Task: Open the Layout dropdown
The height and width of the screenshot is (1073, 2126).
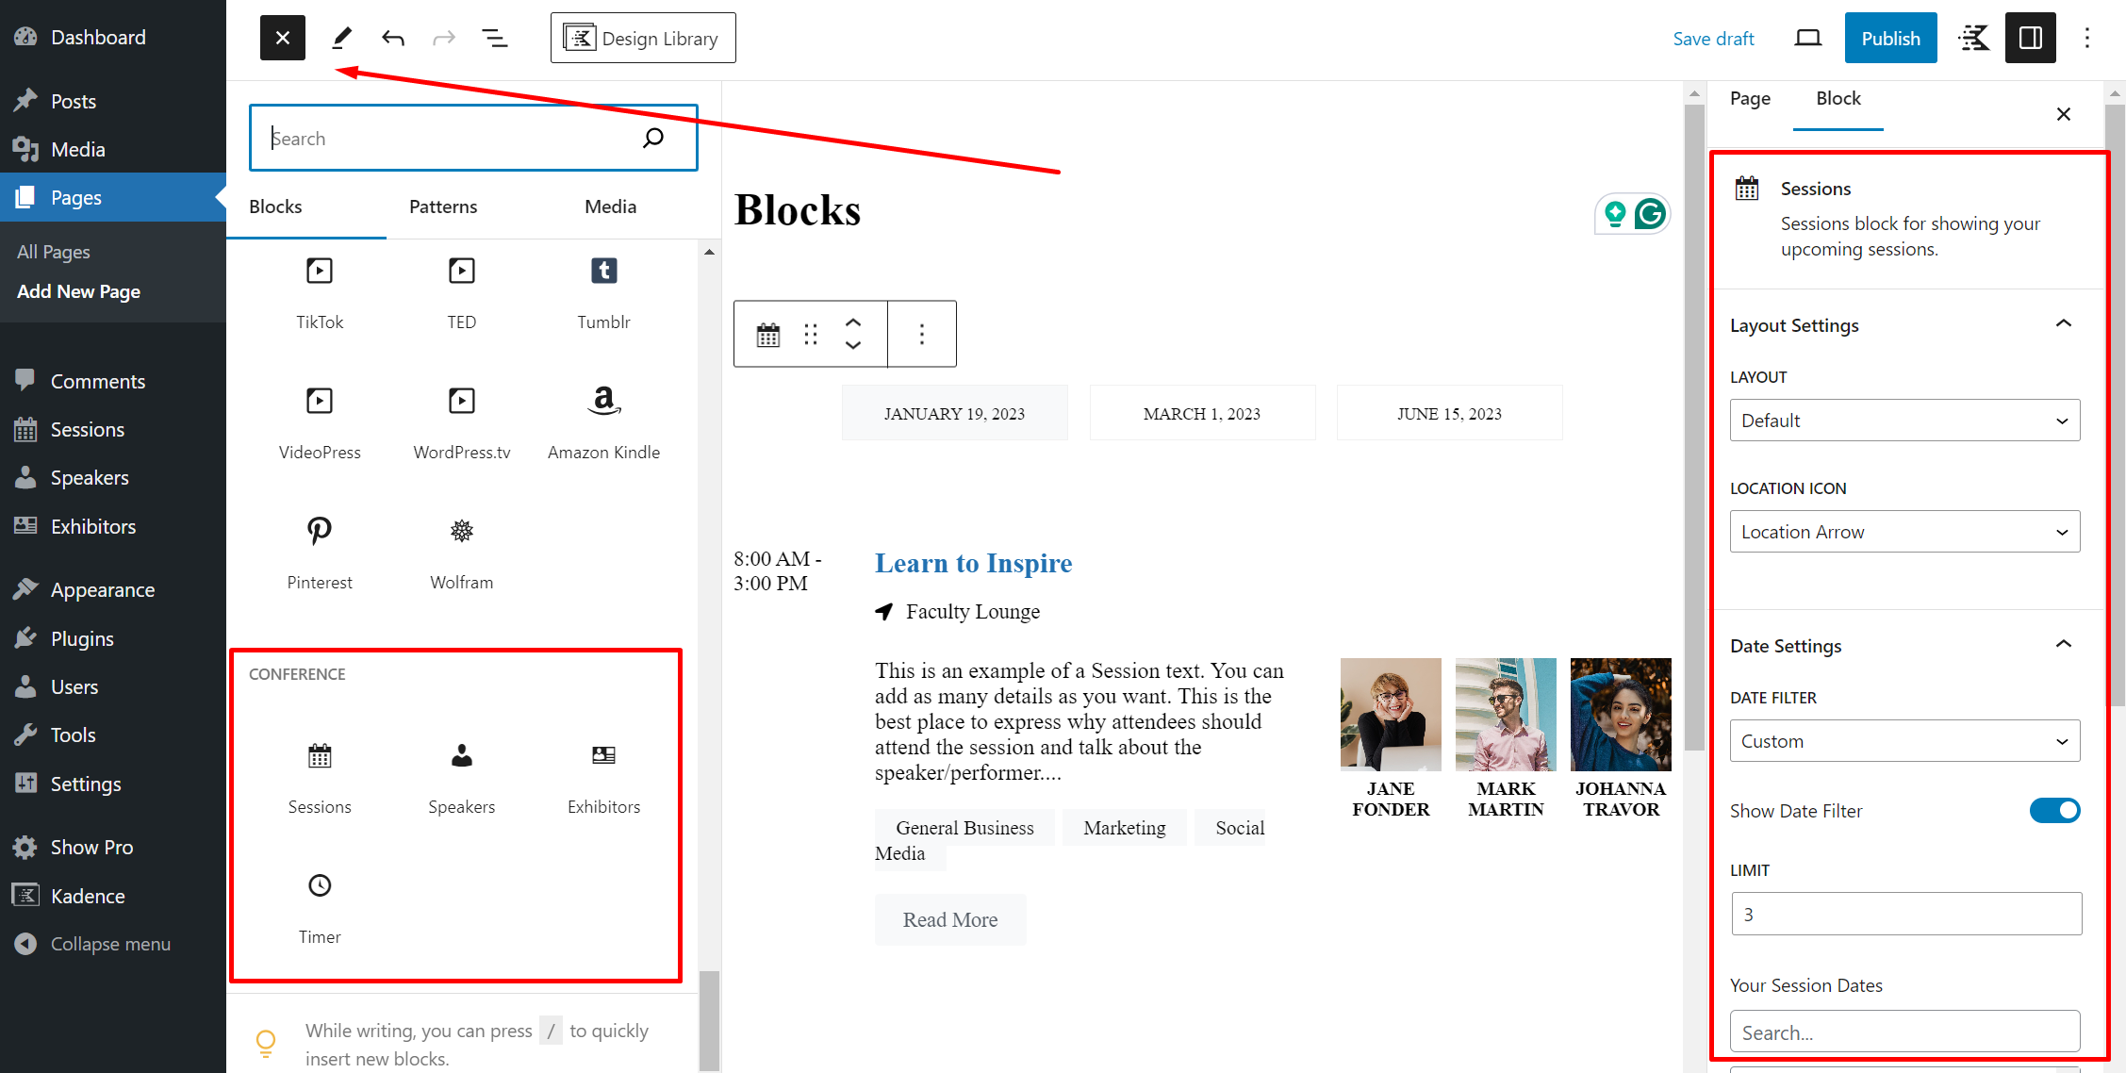Action: click(x=1904, y=421)
